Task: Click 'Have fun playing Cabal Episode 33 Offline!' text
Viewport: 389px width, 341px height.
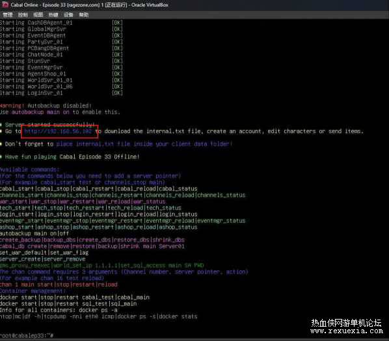Action: pyautogui.click(x=72, y=157)
